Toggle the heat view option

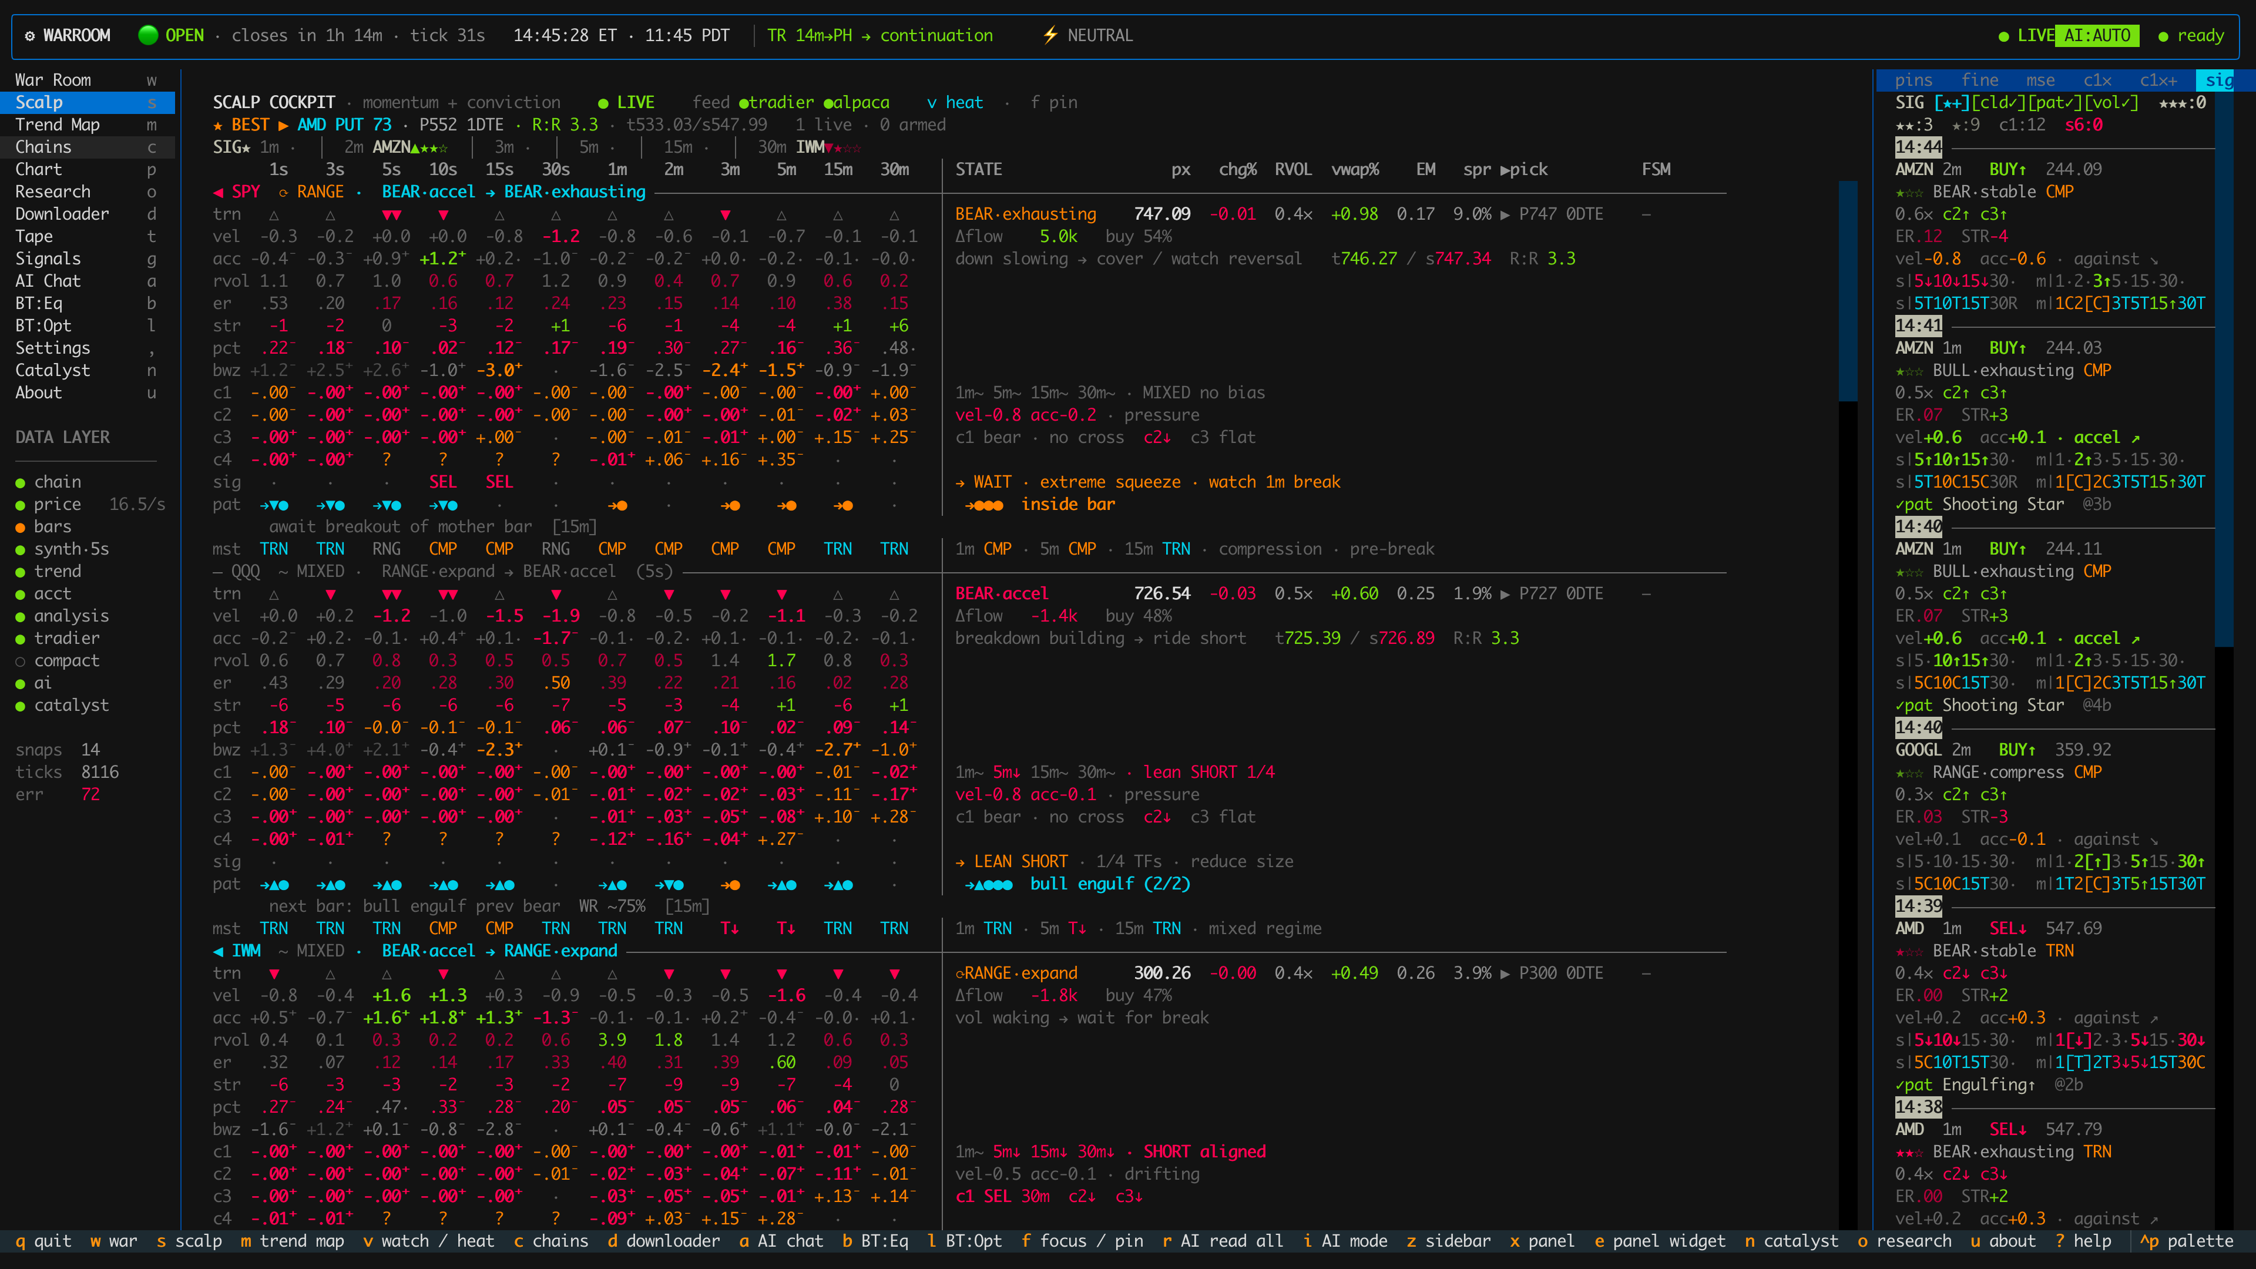955,102
